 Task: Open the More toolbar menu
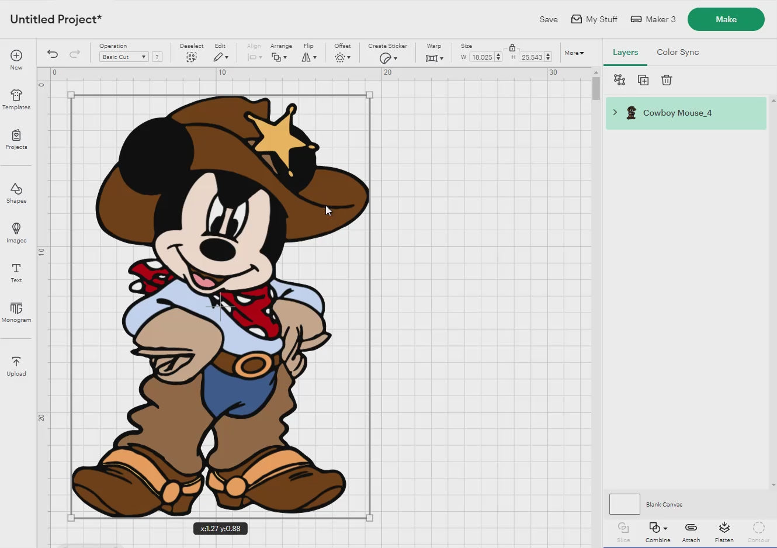point(574,53)
